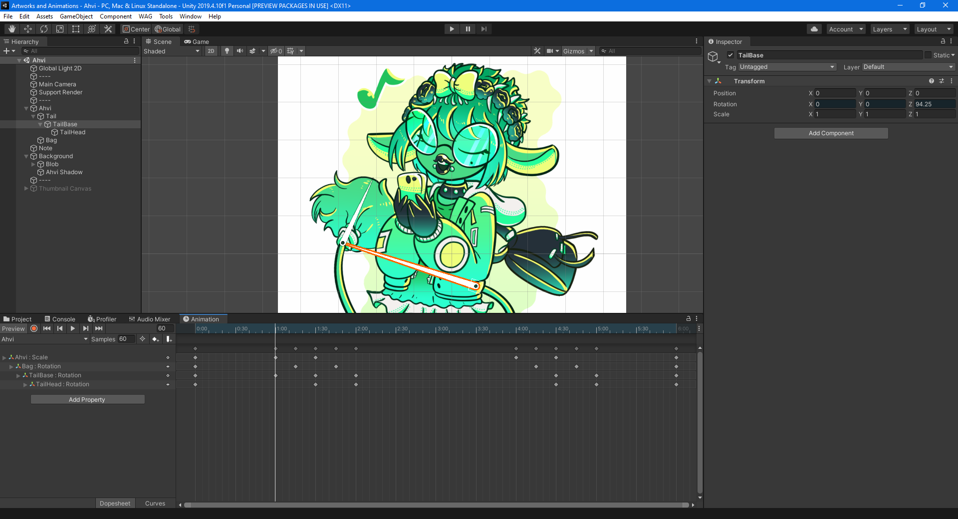Image resolution: width=958 pixels, height=519 pixels.
Task: Toggle scene effects icon
Action: point(253,51)
